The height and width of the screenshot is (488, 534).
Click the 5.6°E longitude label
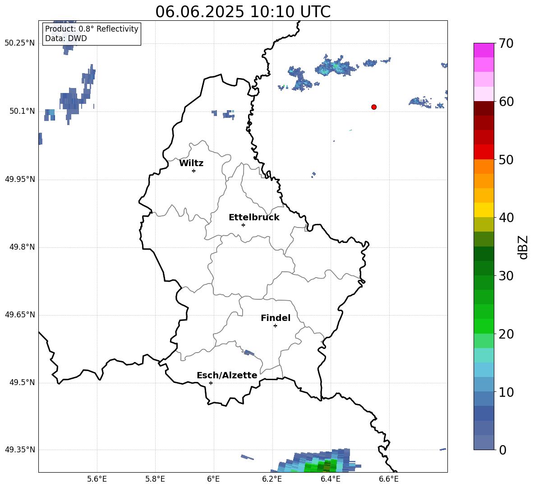point(97,479)
